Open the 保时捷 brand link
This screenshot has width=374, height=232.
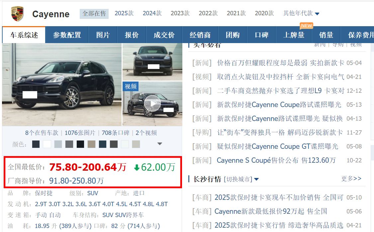(44, 193)
